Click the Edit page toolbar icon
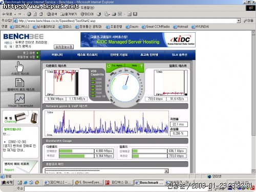The image size is (256, 192). pos(120,14)
